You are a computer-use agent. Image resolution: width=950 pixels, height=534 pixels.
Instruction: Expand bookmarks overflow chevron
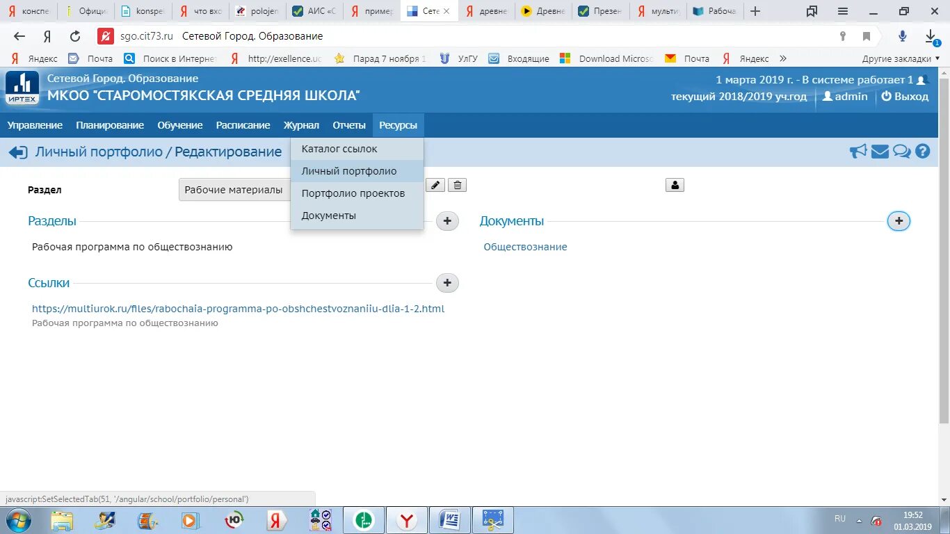tap(783, 58)
